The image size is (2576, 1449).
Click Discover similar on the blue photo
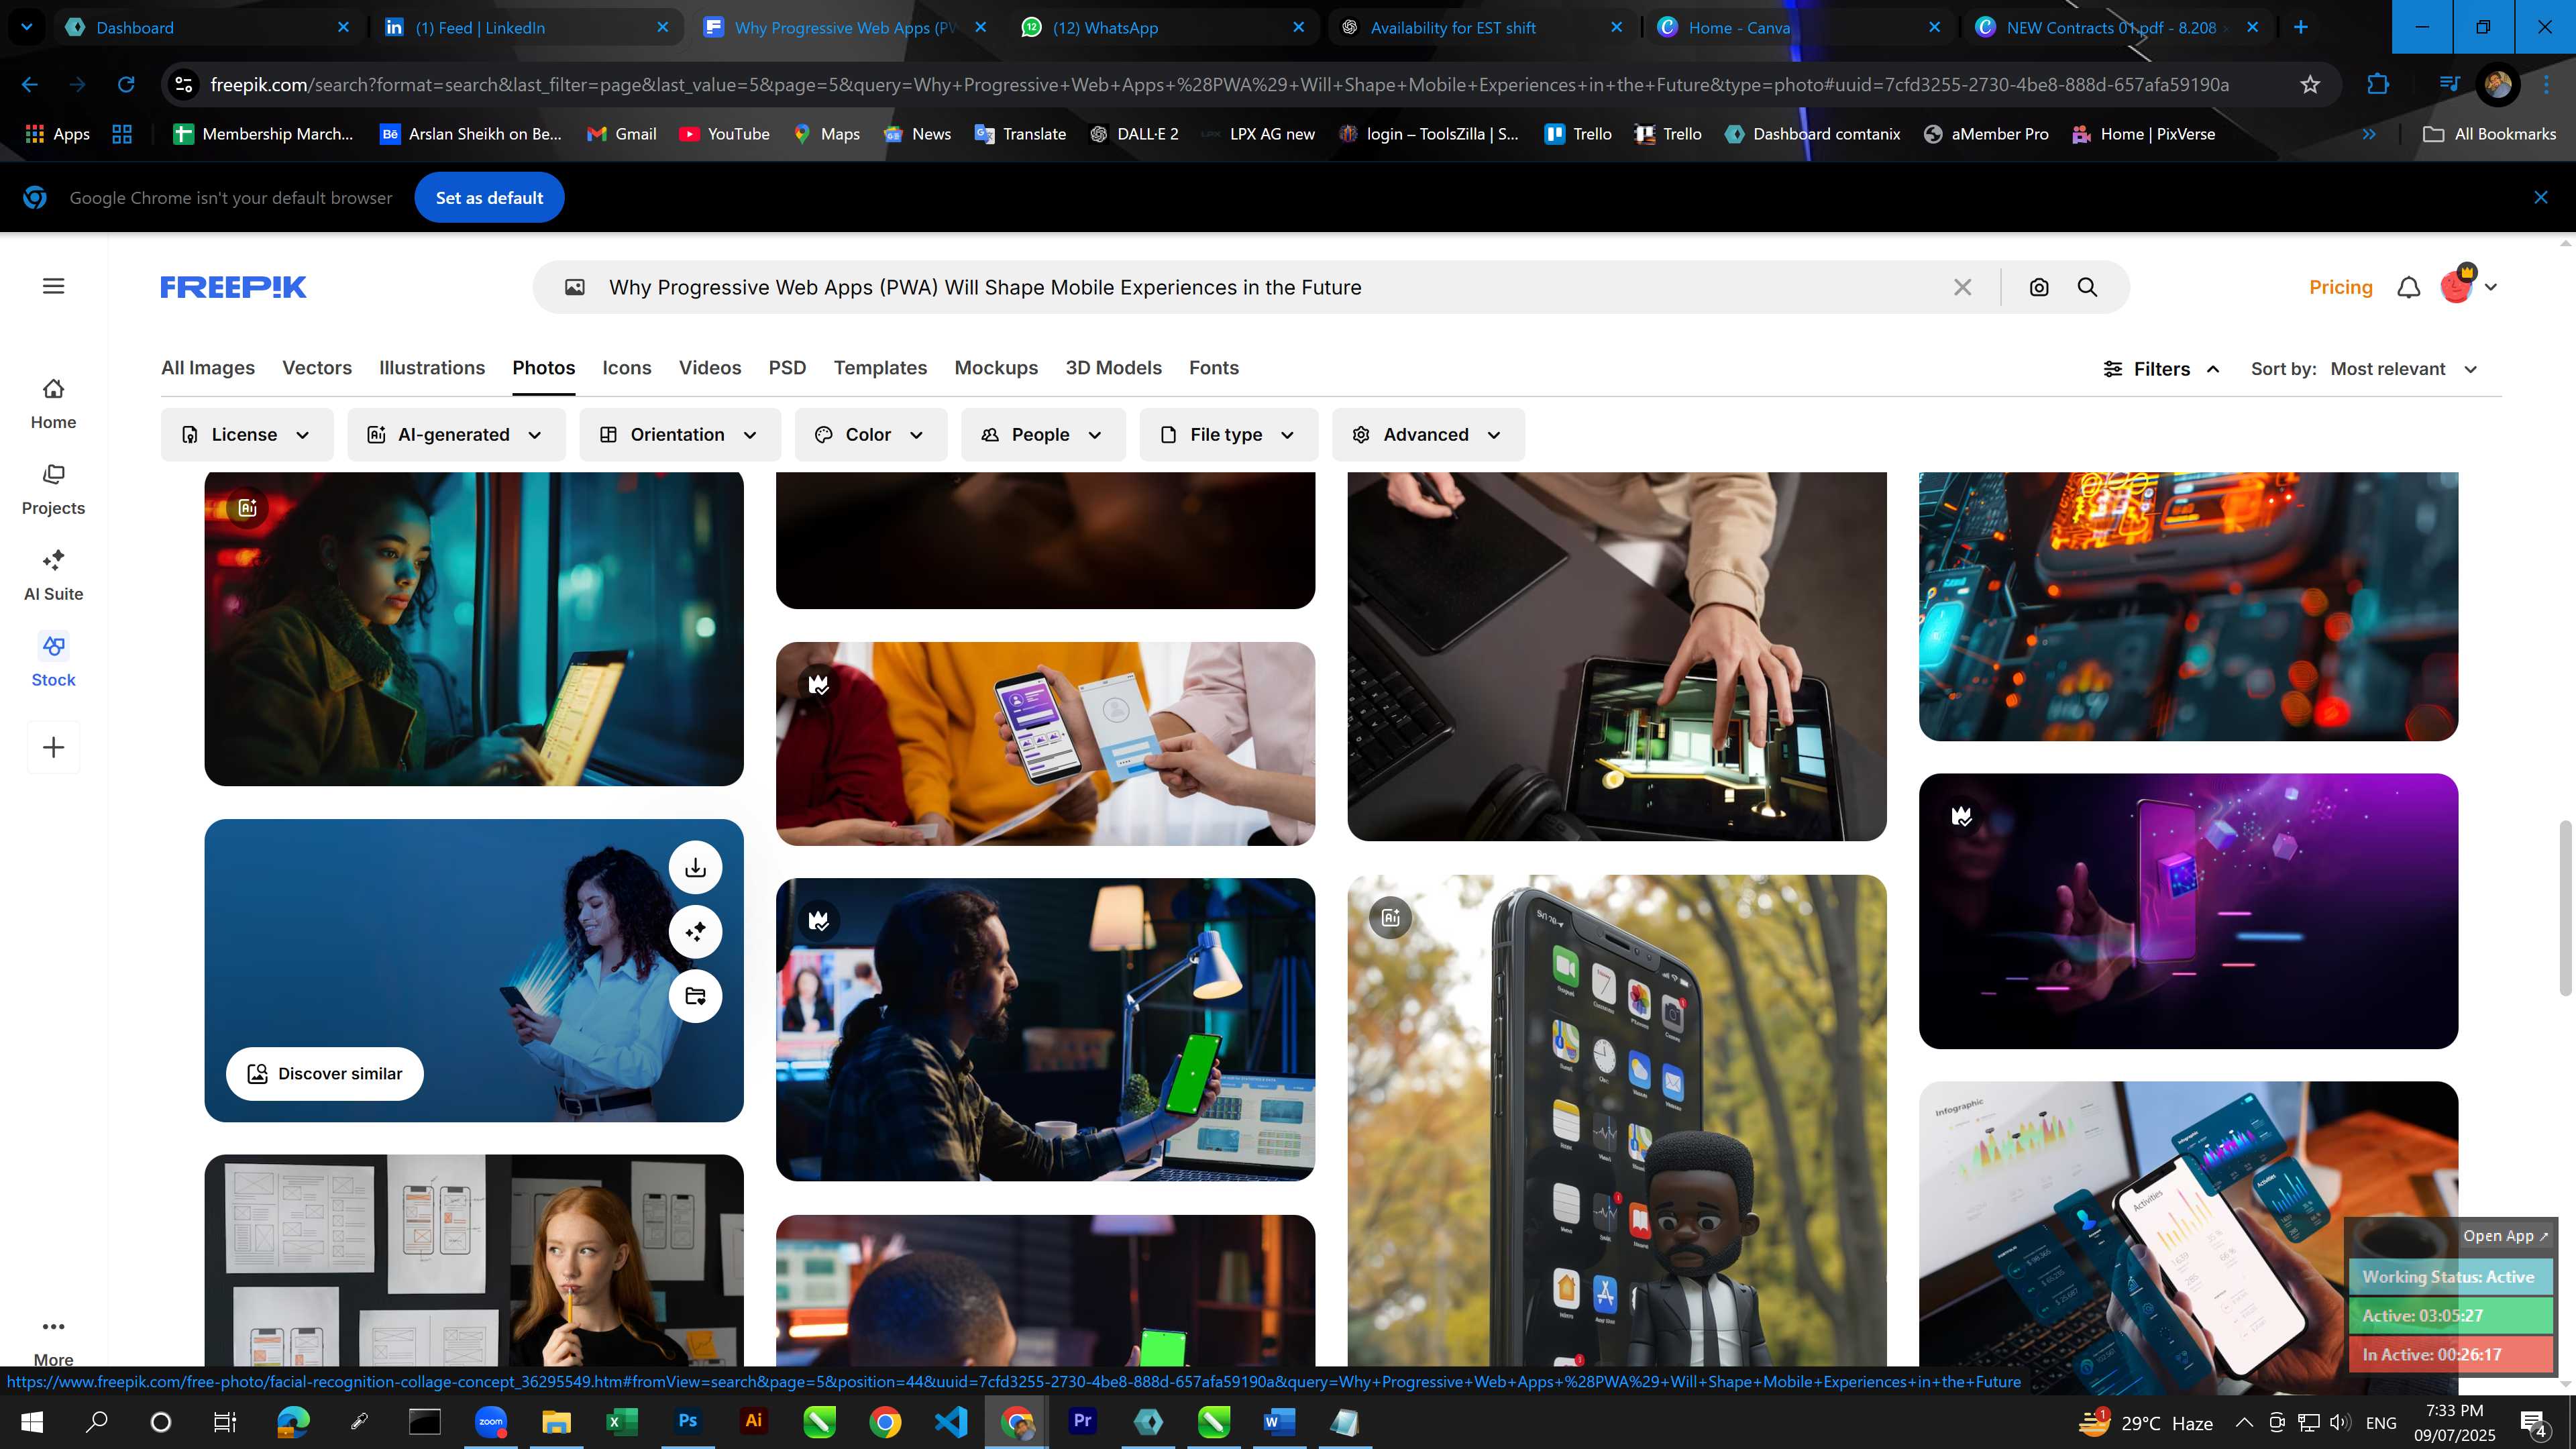click(x=325, y=1073)
